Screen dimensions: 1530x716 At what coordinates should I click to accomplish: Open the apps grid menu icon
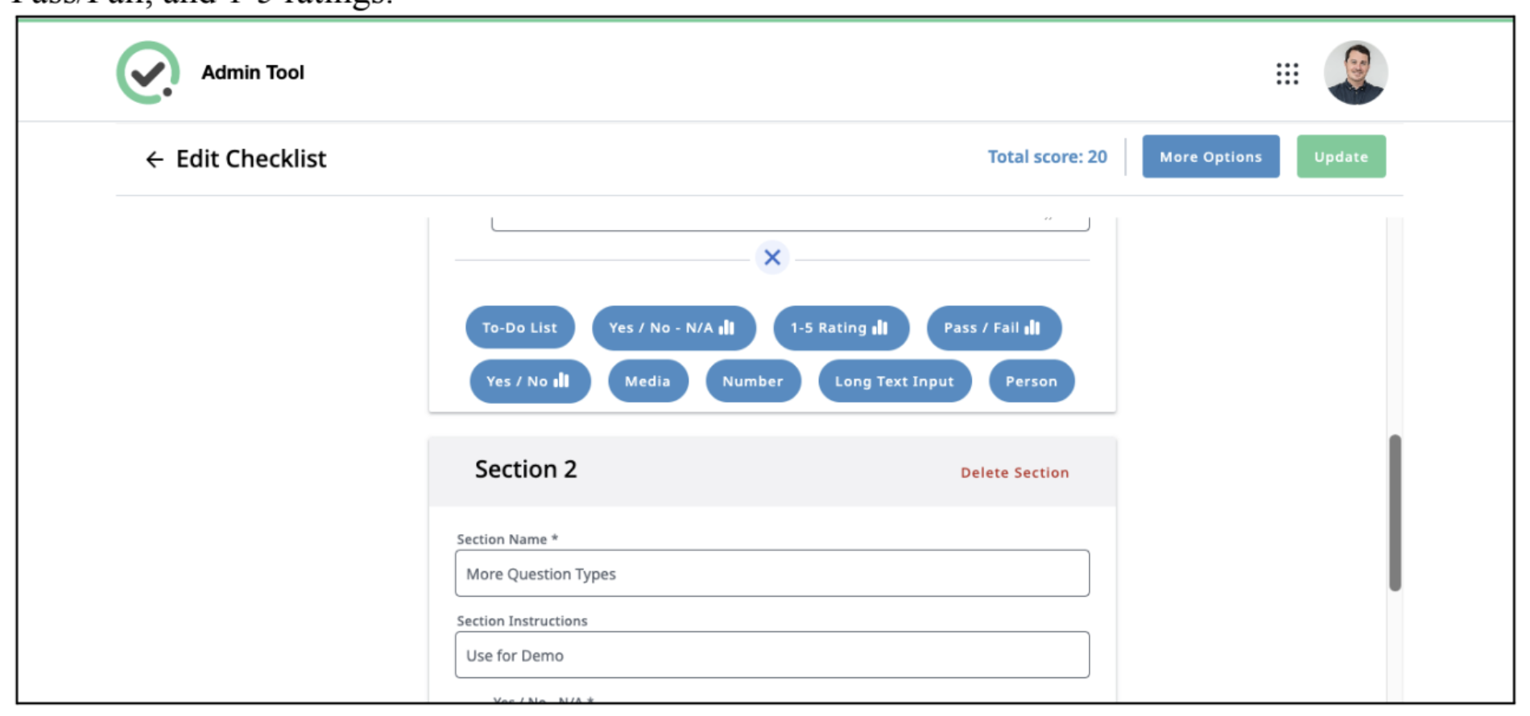click(1287, 73)
